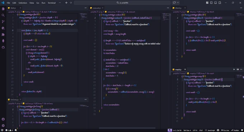Split the mapIt.js editor

(x=238, y=69)
